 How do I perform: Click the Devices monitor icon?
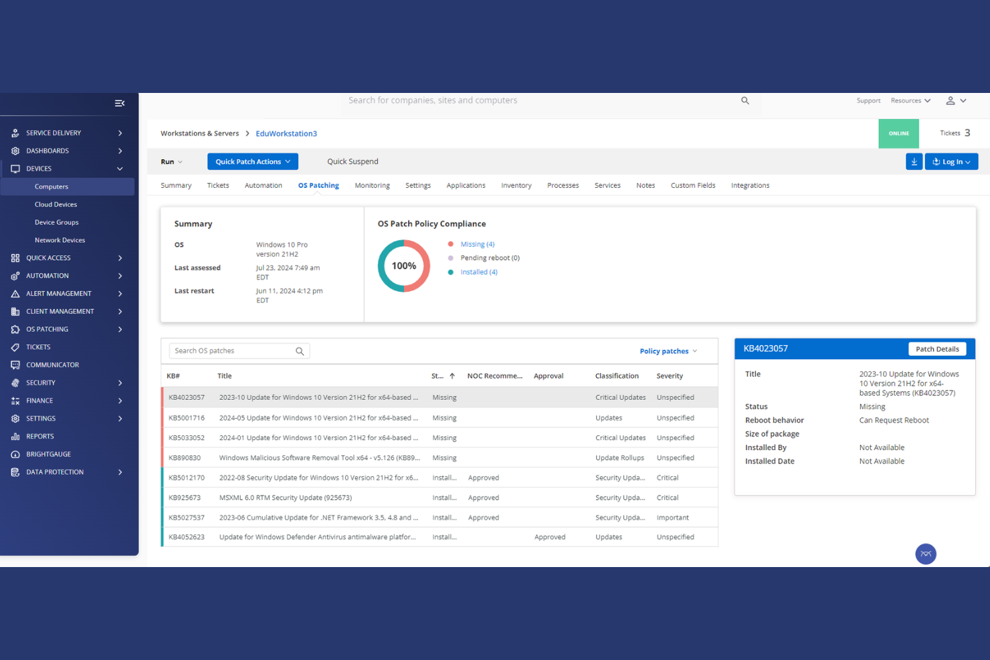(15, 169)
